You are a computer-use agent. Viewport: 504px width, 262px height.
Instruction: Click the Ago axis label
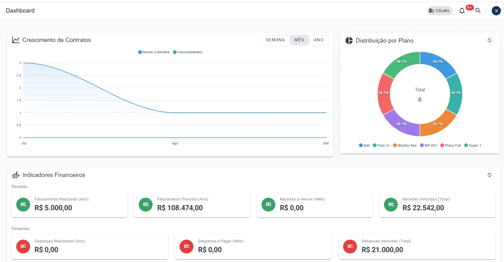click(x=175, y=143)
